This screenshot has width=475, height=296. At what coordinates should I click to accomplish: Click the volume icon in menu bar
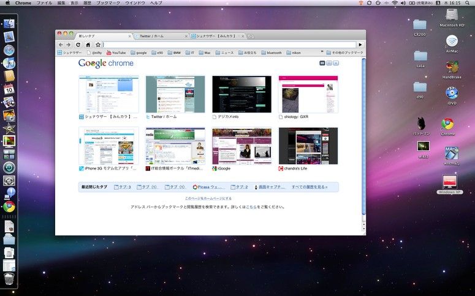click(x=403, y=2)
